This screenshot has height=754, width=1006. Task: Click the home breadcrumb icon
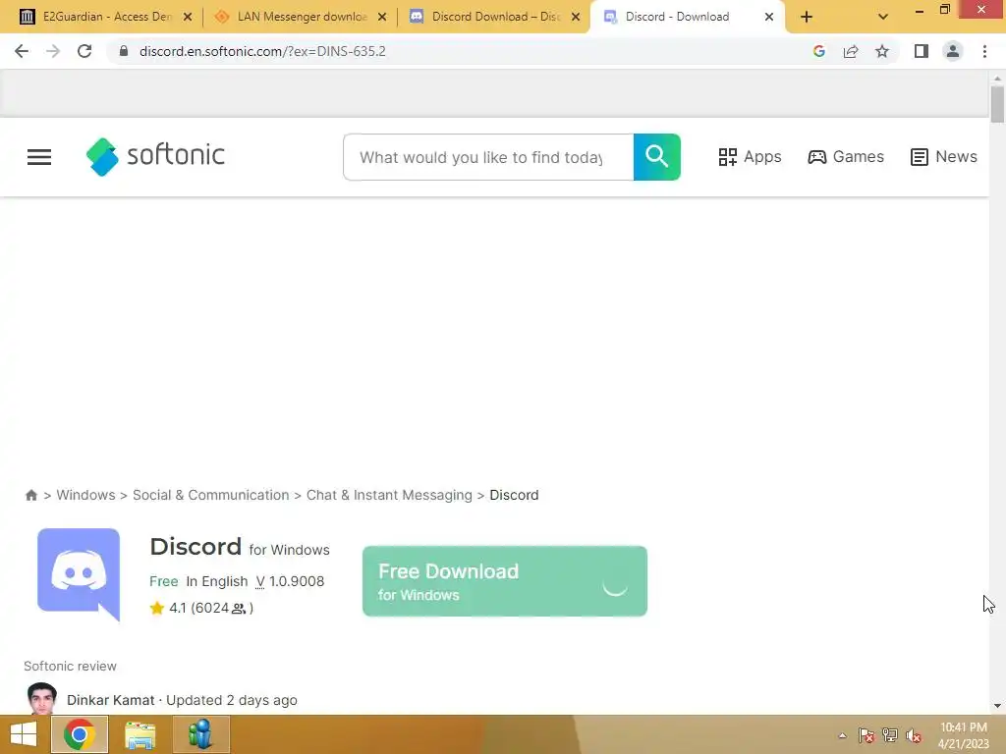point(30,495)
